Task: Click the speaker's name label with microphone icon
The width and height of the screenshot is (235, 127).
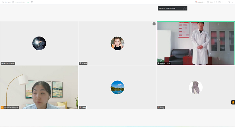Action: pos(164,63)
